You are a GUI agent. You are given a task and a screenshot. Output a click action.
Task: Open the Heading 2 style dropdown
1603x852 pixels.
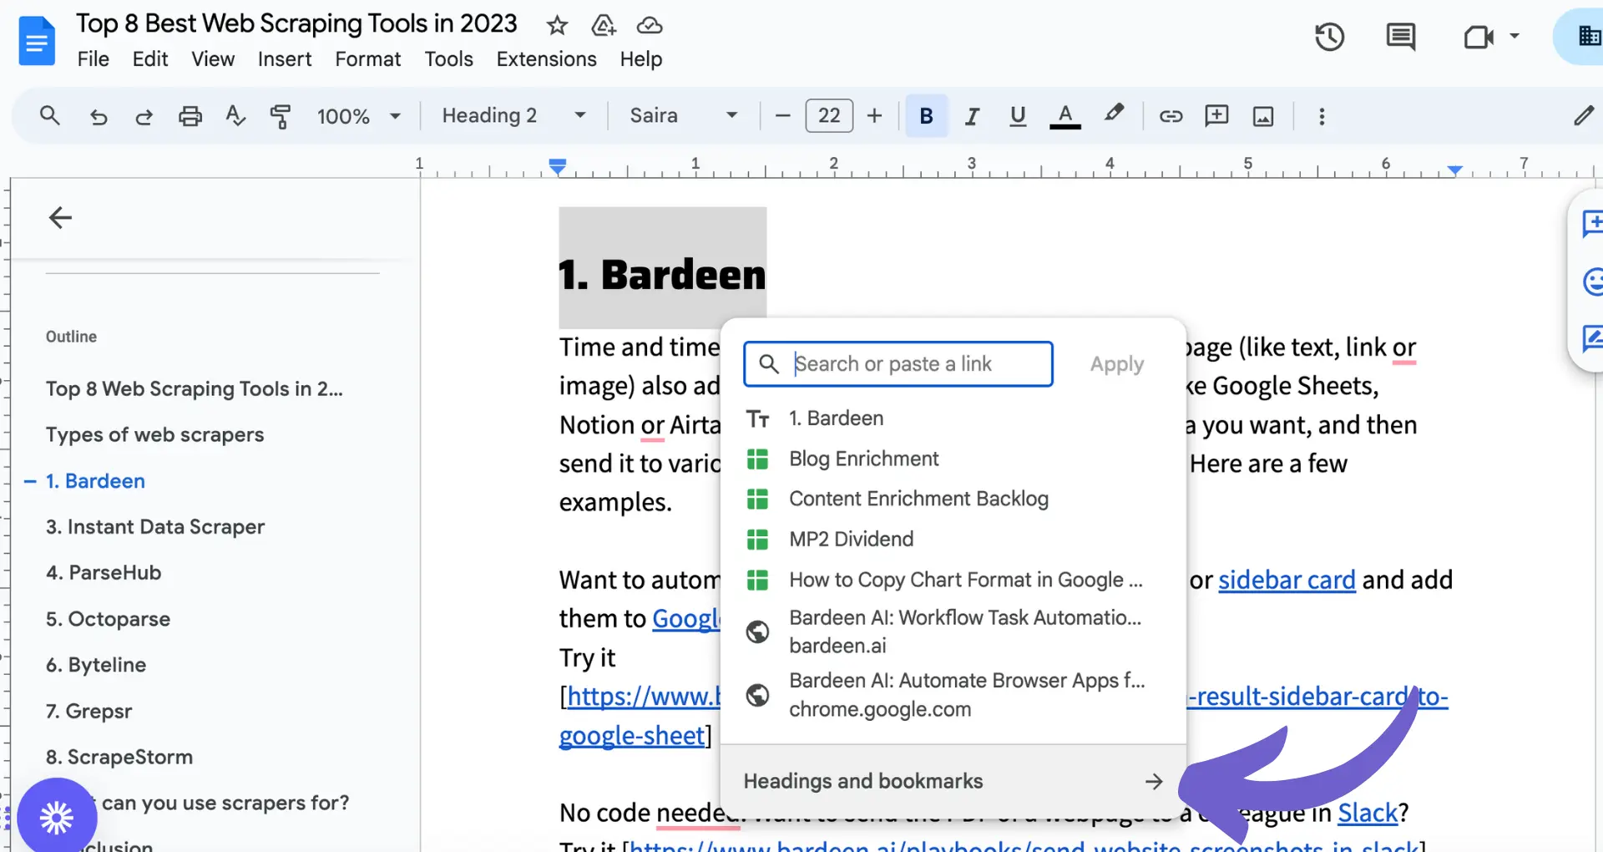point(514,115)
